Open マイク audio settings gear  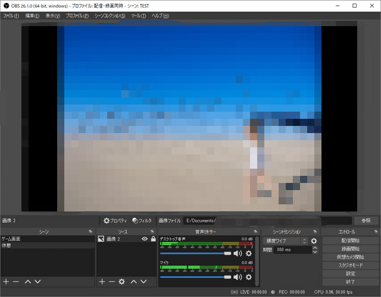pyautogui.click(x=249, y=277)
